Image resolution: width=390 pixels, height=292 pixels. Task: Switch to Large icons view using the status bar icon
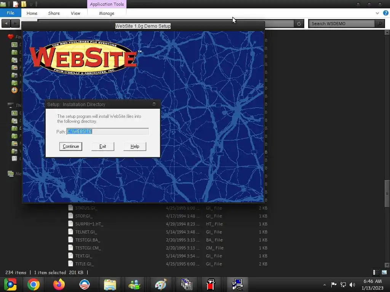click(x=384, y=272)
